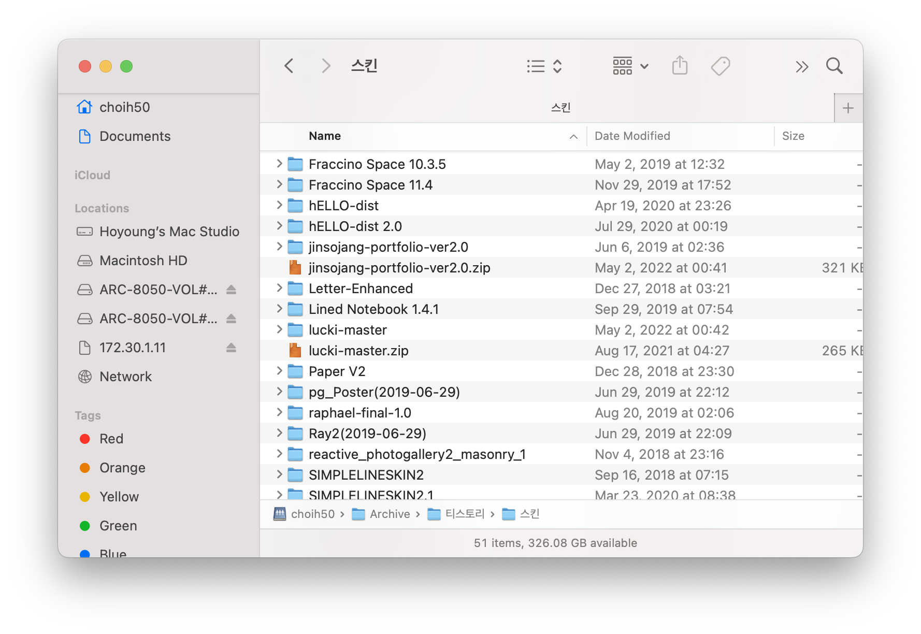The height and width of the screenshot is (634, 921).
Task: Select the Ray2(2019-06-29) folder
Action: [562, 434]
